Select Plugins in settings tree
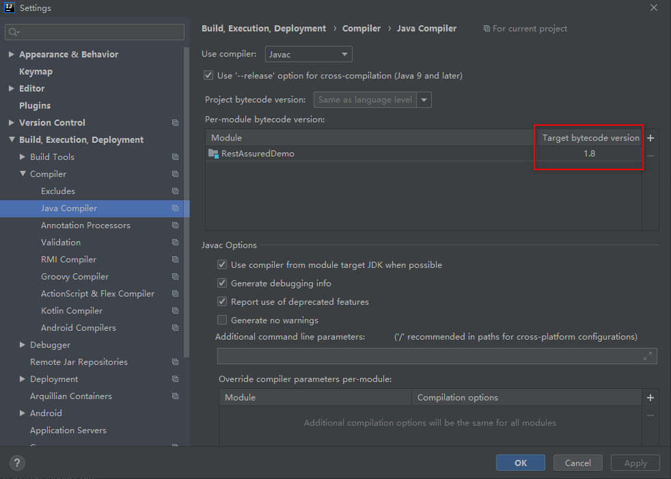 click(x=35, y=106)
